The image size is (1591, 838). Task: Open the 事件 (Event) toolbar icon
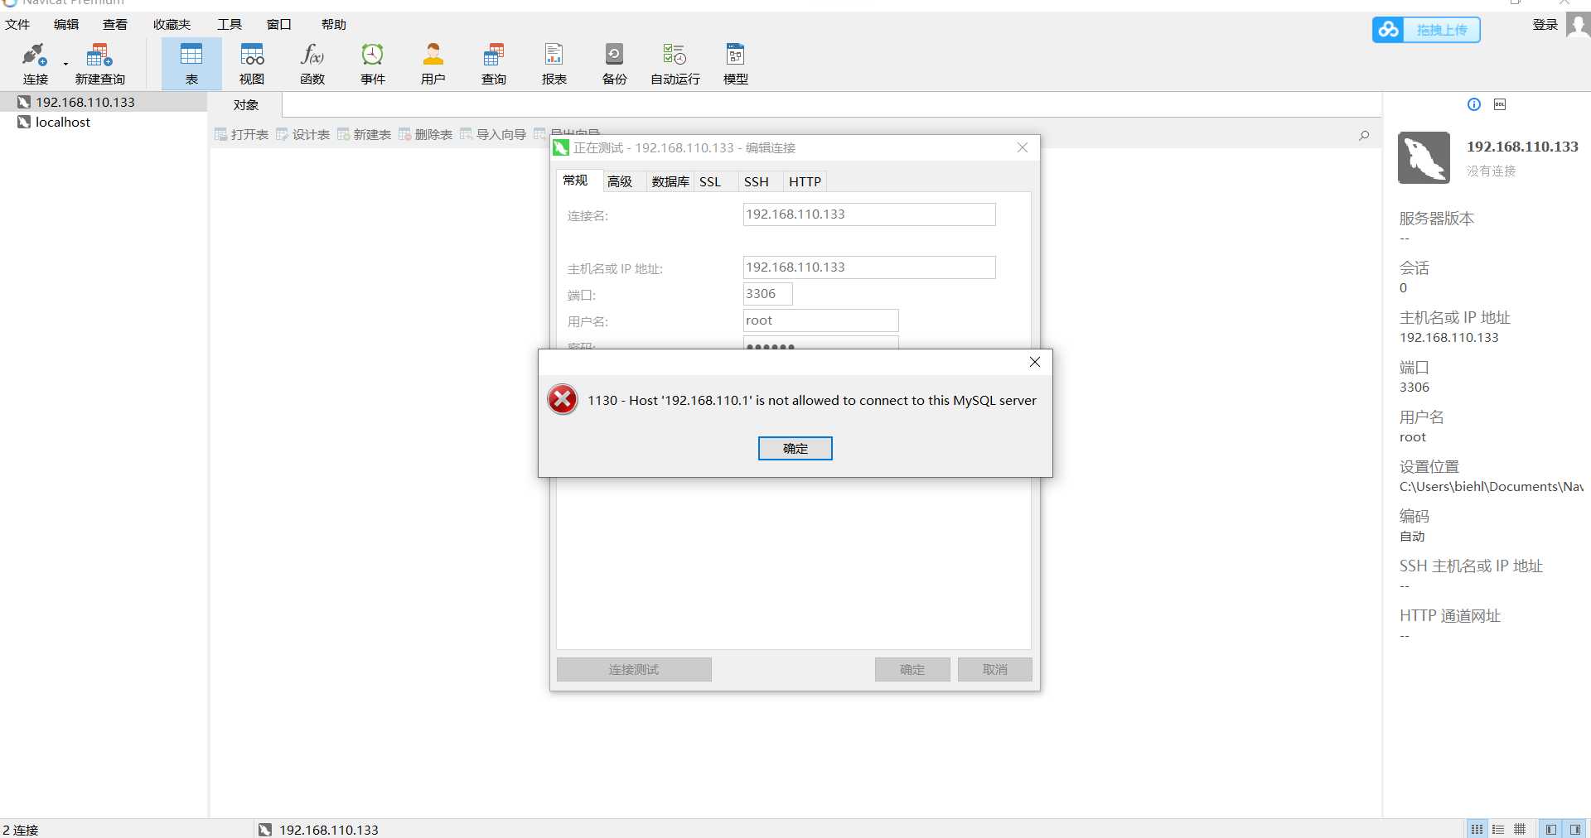(373, 64)
